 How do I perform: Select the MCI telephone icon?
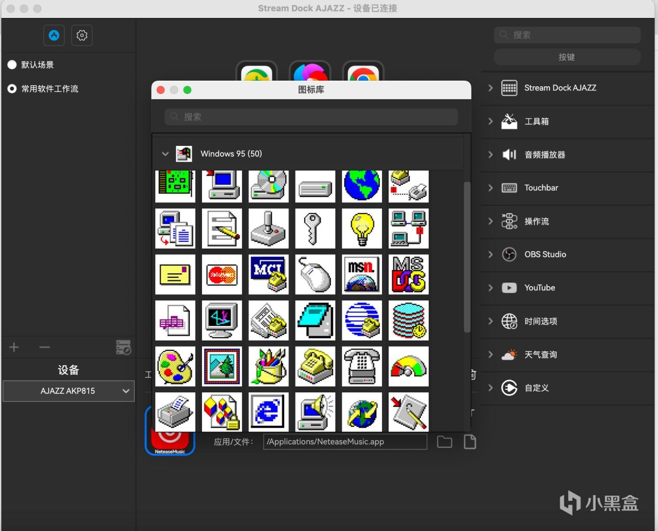[x=269, y=275]
